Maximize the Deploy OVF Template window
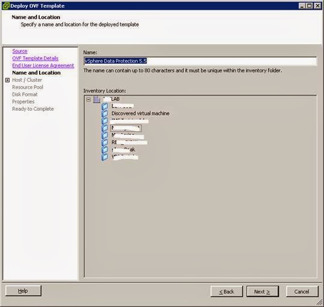This screenshot has width=324, height=307. point(310,6)
